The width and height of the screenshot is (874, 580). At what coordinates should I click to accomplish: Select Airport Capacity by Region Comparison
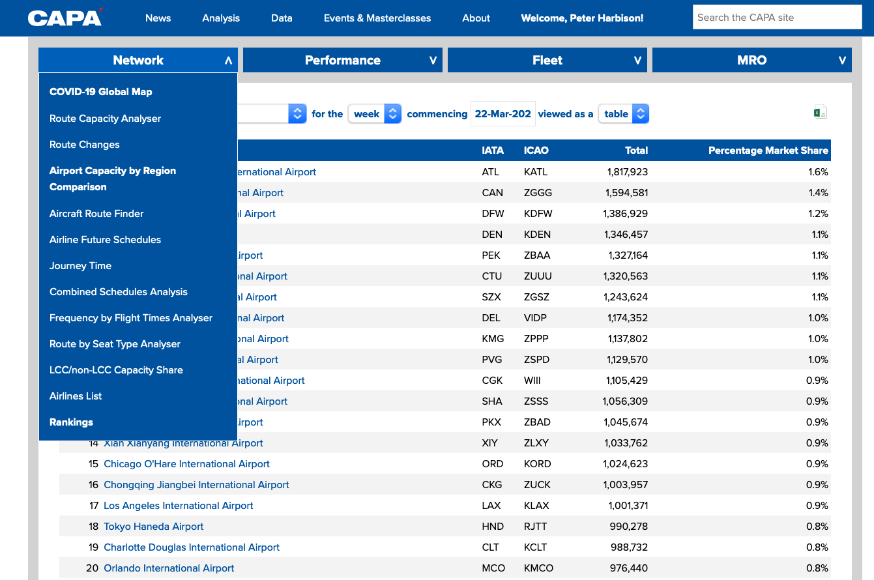coord(113,179)
